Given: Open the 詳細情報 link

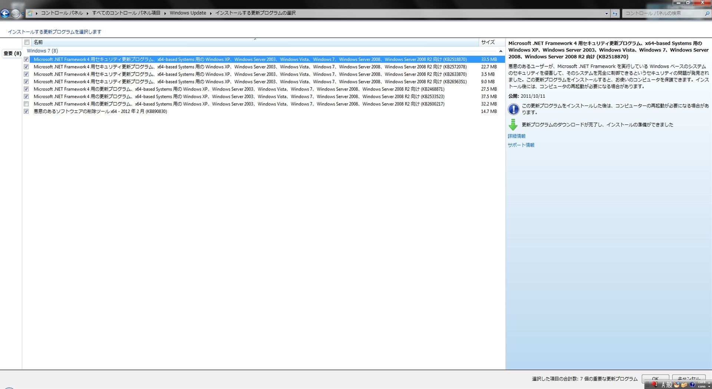Looking at the screenshot, I should (517, 136).
